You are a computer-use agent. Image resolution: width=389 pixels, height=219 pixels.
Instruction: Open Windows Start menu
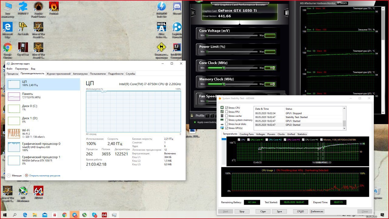pyautogui.click(x=5, y=215)
